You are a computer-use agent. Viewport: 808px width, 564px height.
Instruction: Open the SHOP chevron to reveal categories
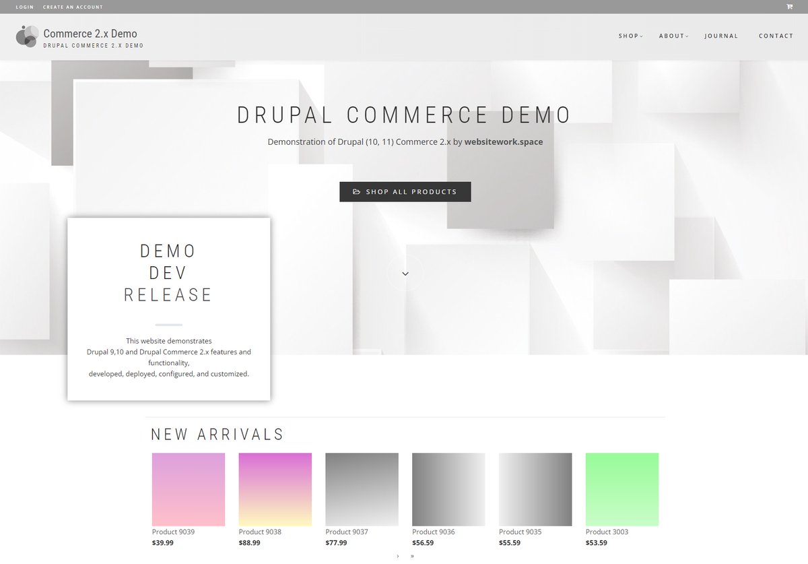[640, 36]
